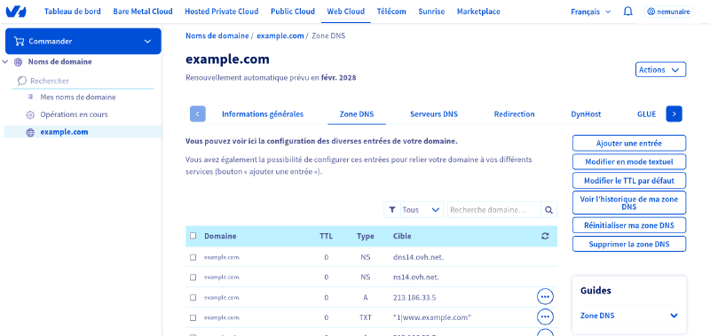Open the Tous record type filter
Image resolution: width=710 pixels, height=336 pixels.
pyautogui.click(x=421, y=210)
